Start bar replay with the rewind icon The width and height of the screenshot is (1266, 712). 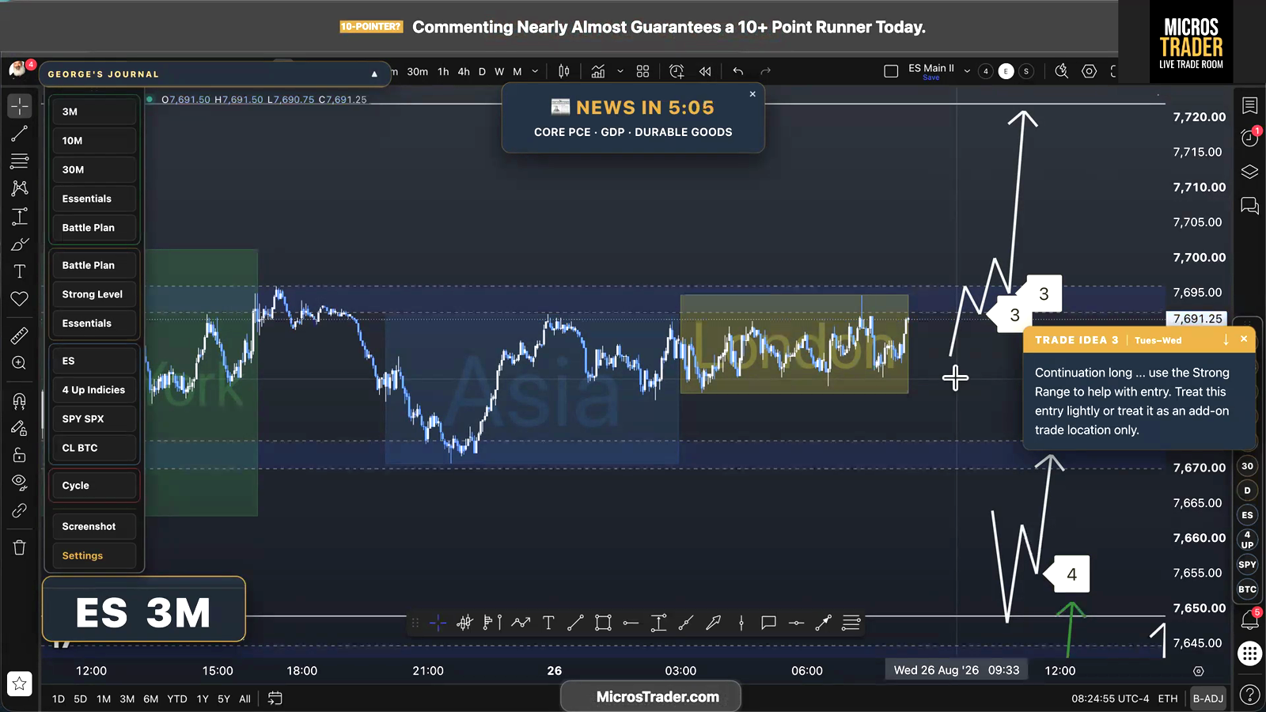pos(705,71)
